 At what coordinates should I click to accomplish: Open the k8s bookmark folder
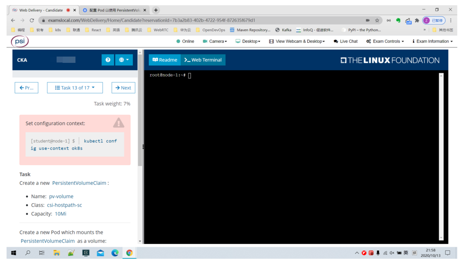coord(55,30)
